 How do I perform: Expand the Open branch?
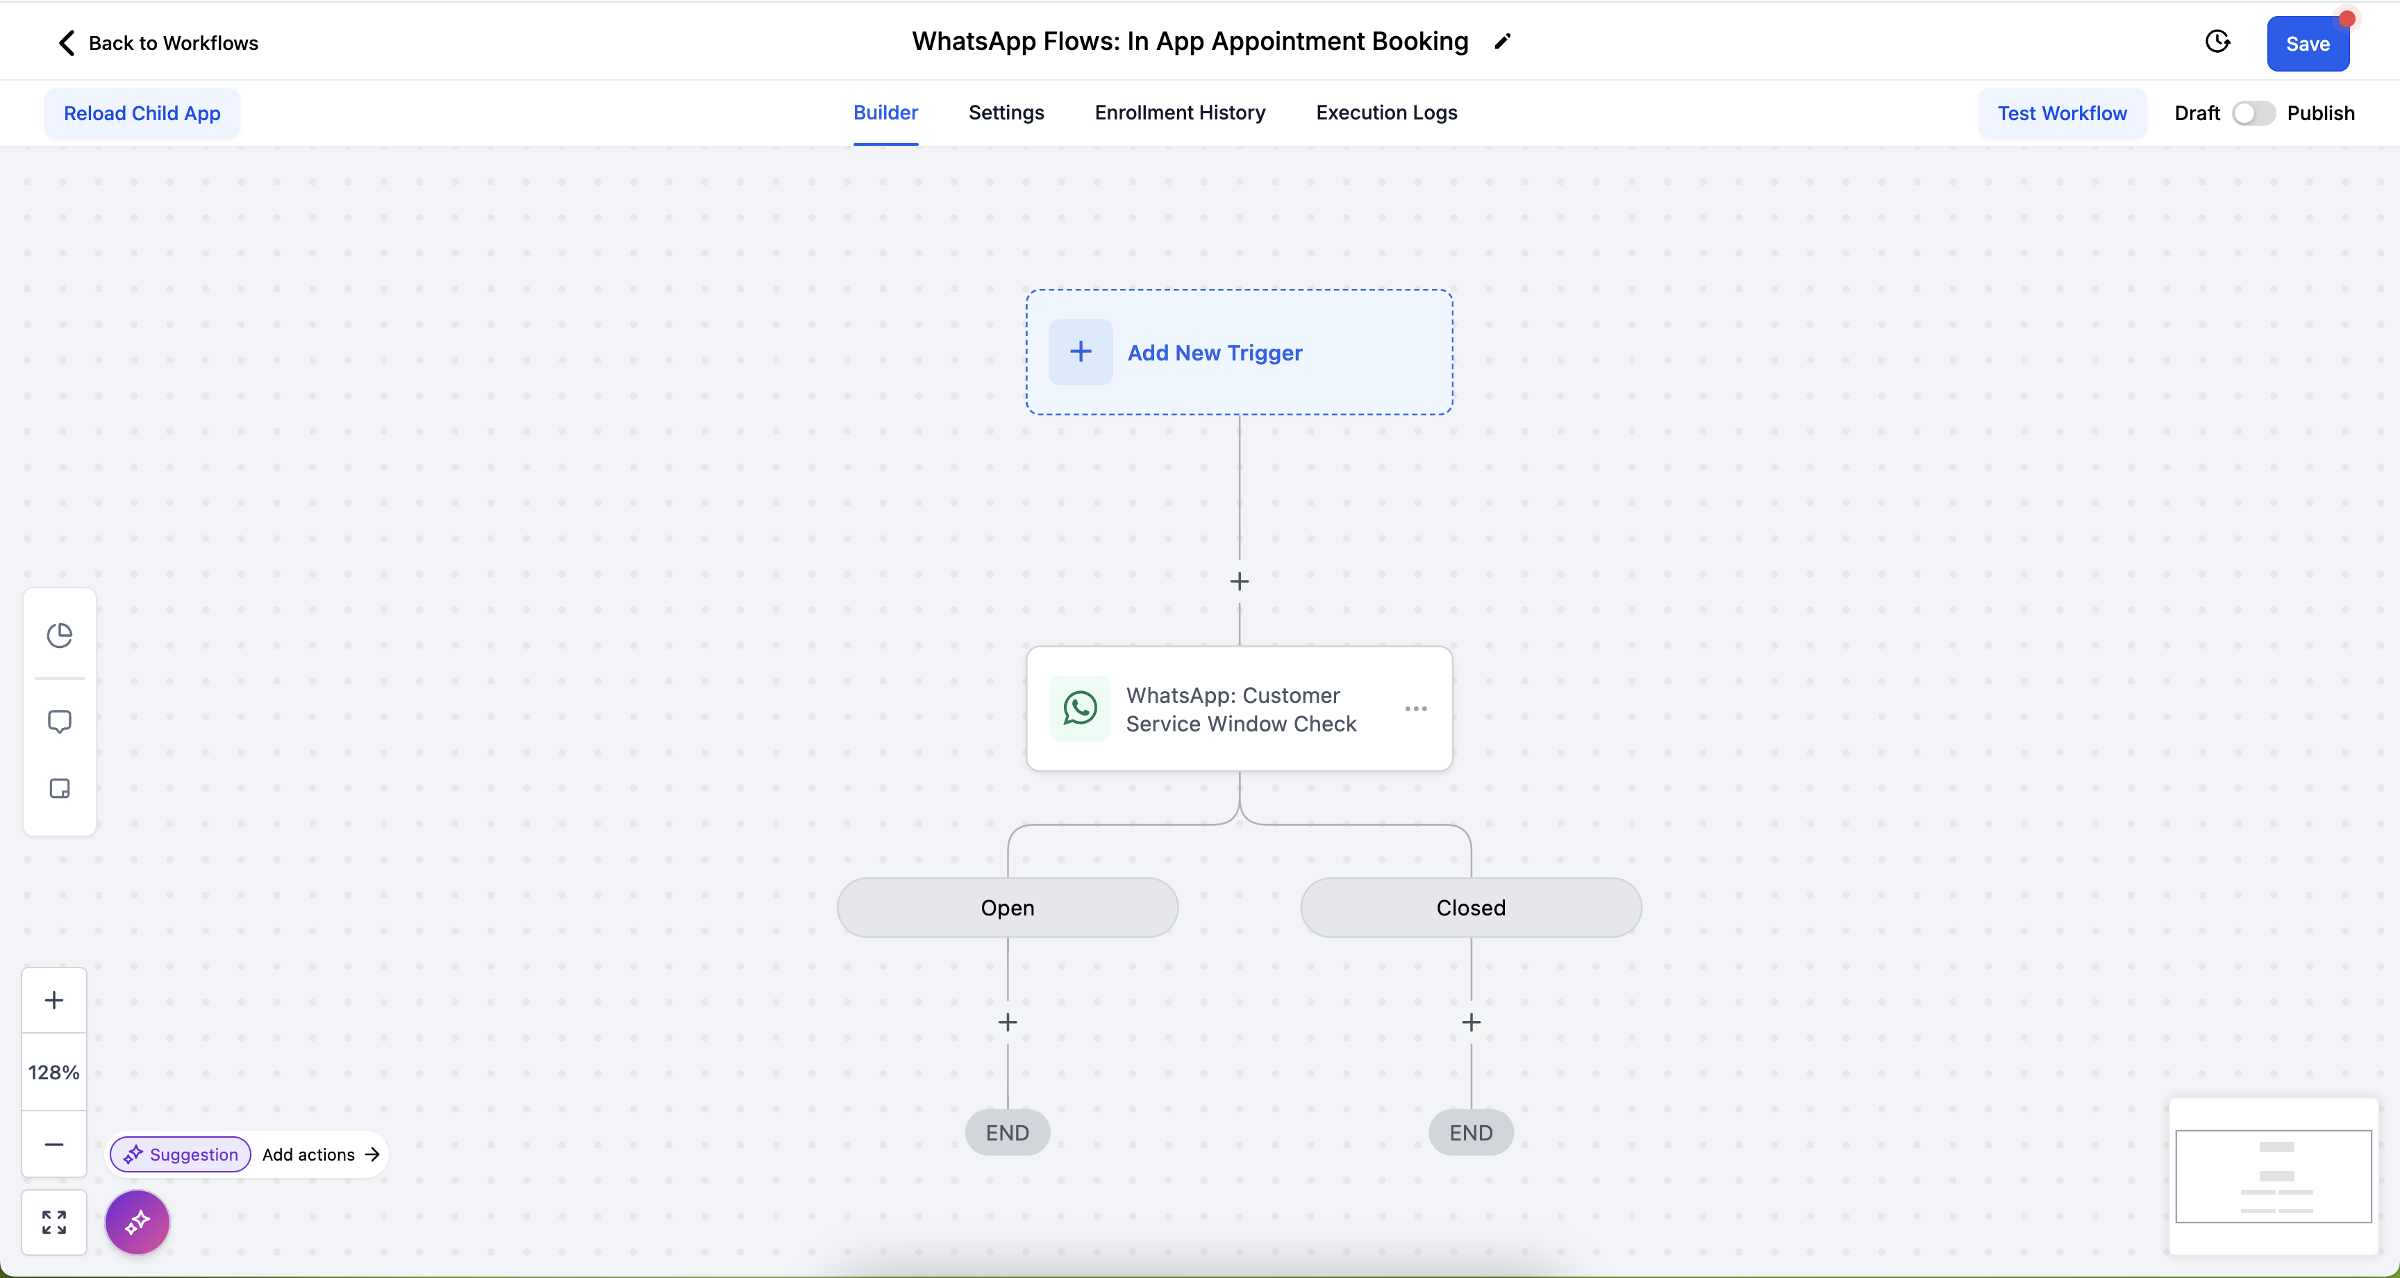click(1007, 908)
